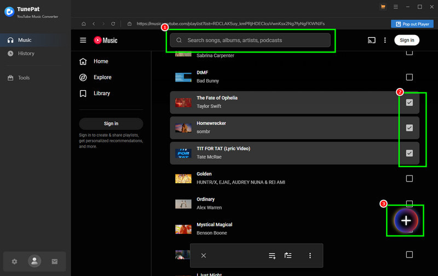Open more options in selection bar
Image resolution: width=438 pixels, height=276 pixels.
click(310, 256)
